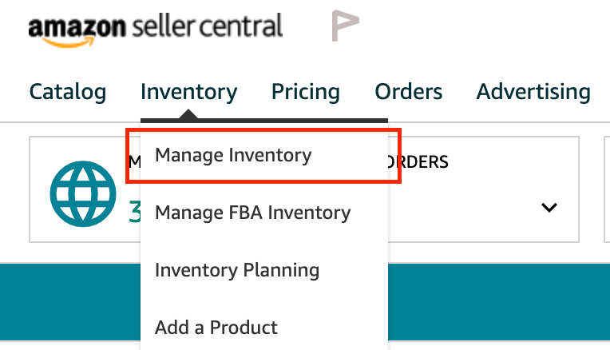Click the partially visible card at right edge
The height and width of the screenshot is (350, 610).
click(x=606, y=189)
